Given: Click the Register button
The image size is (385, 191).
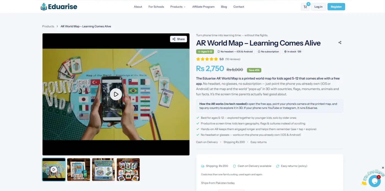Looking at the screenshot, I should point(336,7).
